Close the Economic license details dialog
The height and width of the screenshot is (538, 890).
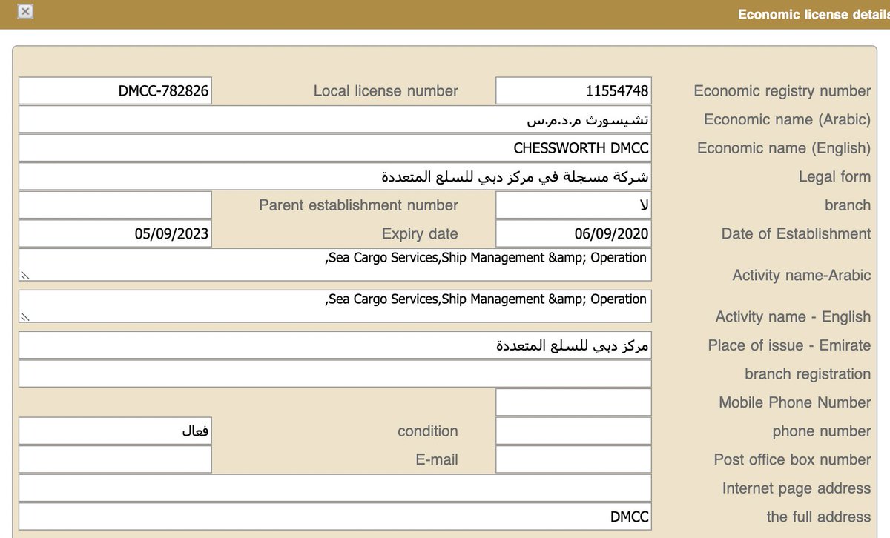pos(24,12)
